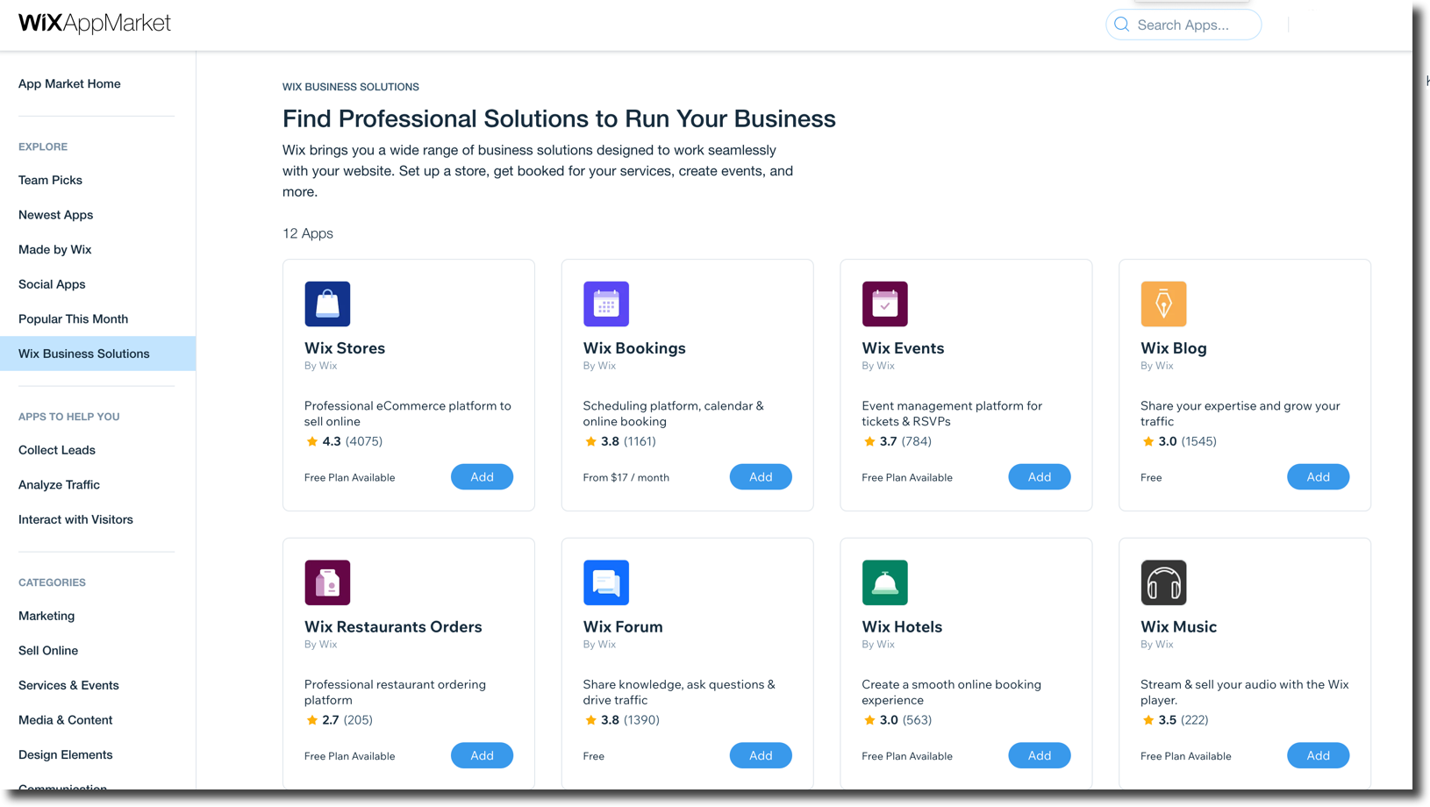Open the Marketing category
The image size is (1430, 807).
[x=46, y=616]
